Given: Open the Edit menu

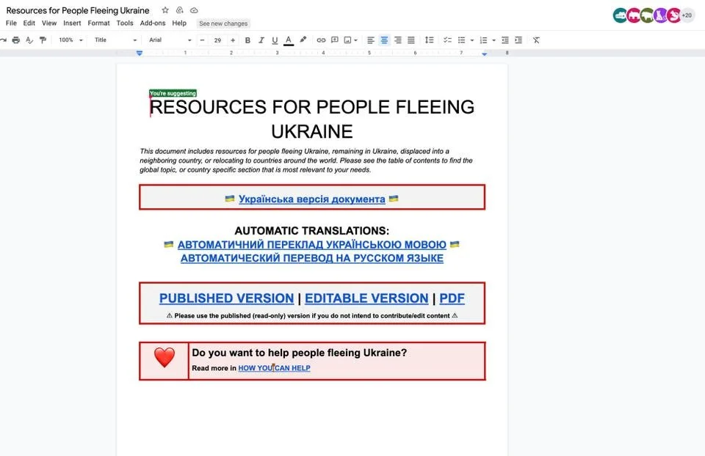Looking at the screenshot, I should [29, 23].
